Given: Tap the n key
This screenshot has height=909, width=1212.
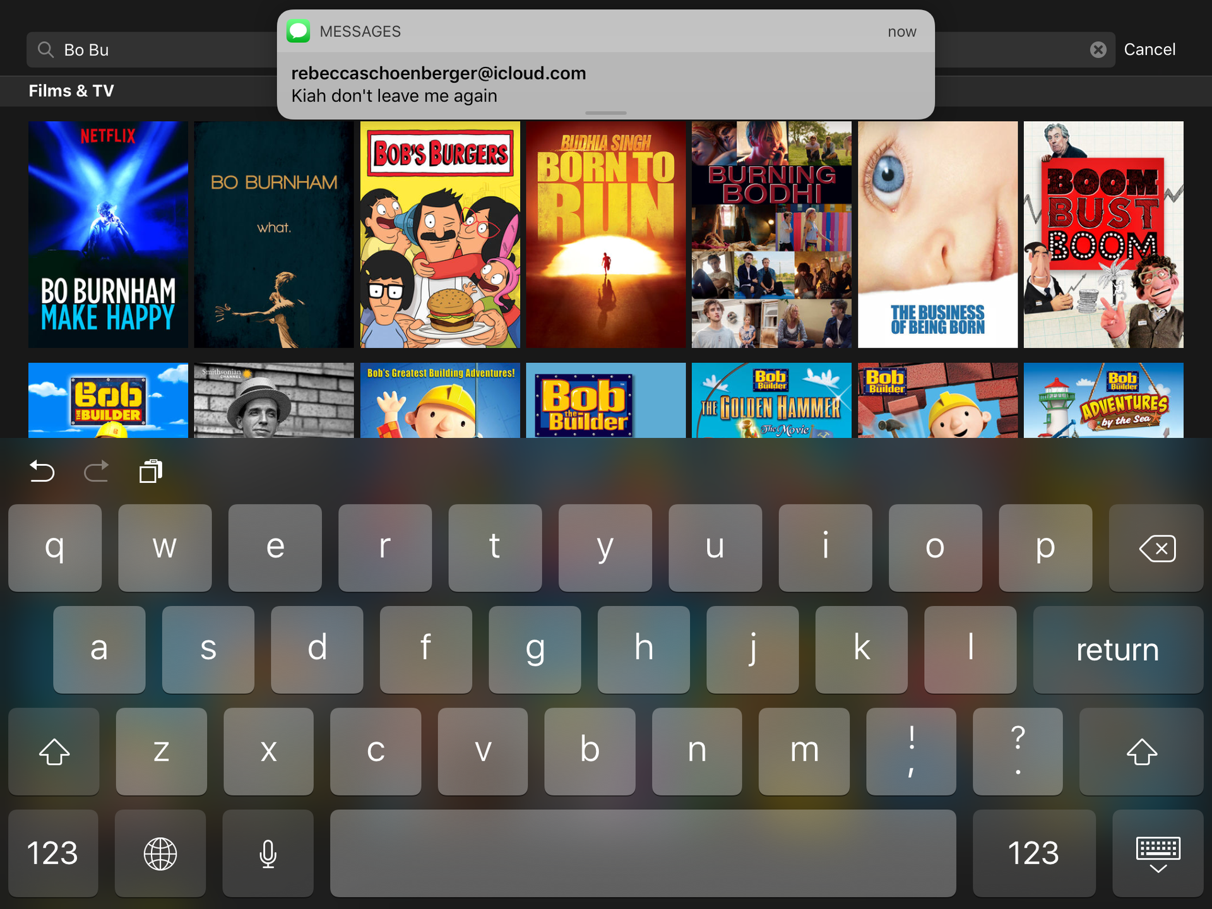Looking at the screenshot, I should tap(697, 751).
